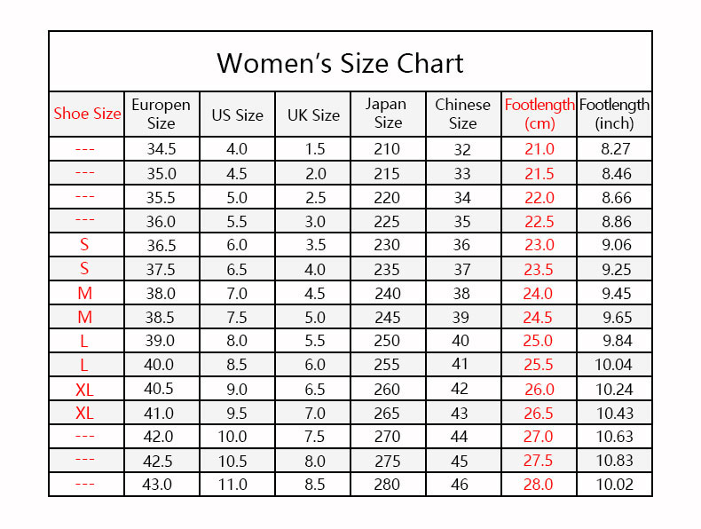Click Japan size 280 cell

pos(388,485)
